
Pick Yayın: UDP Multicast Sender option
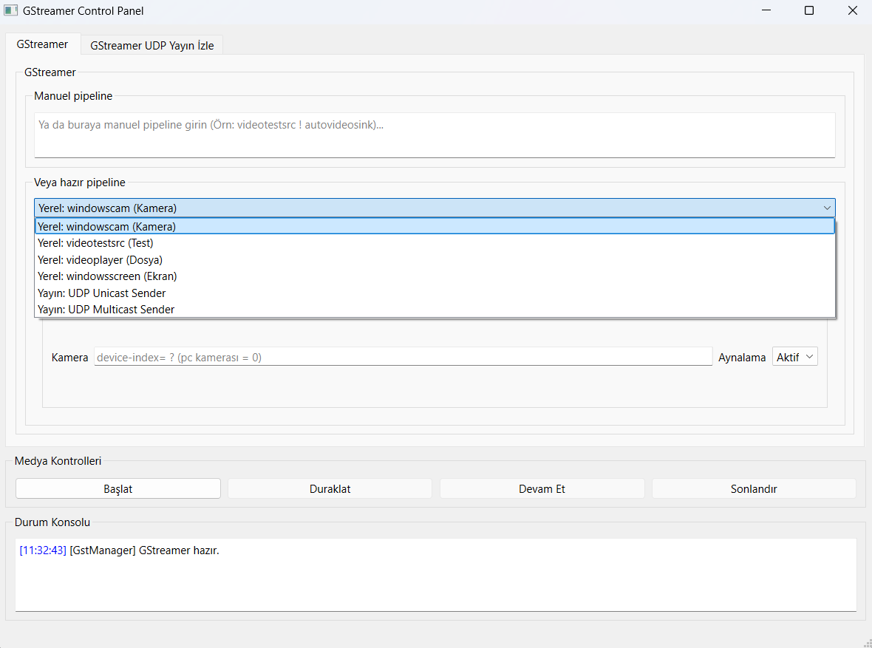tap(106, 310)
